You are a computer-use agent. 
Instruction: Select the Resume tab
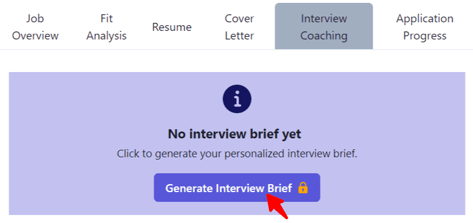click(x=171, y=27)
